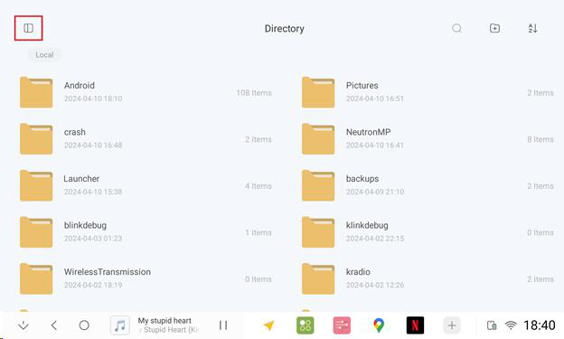Click the date 2024-04-02 12:26
The image size is (564, 339).
[375, 285]
